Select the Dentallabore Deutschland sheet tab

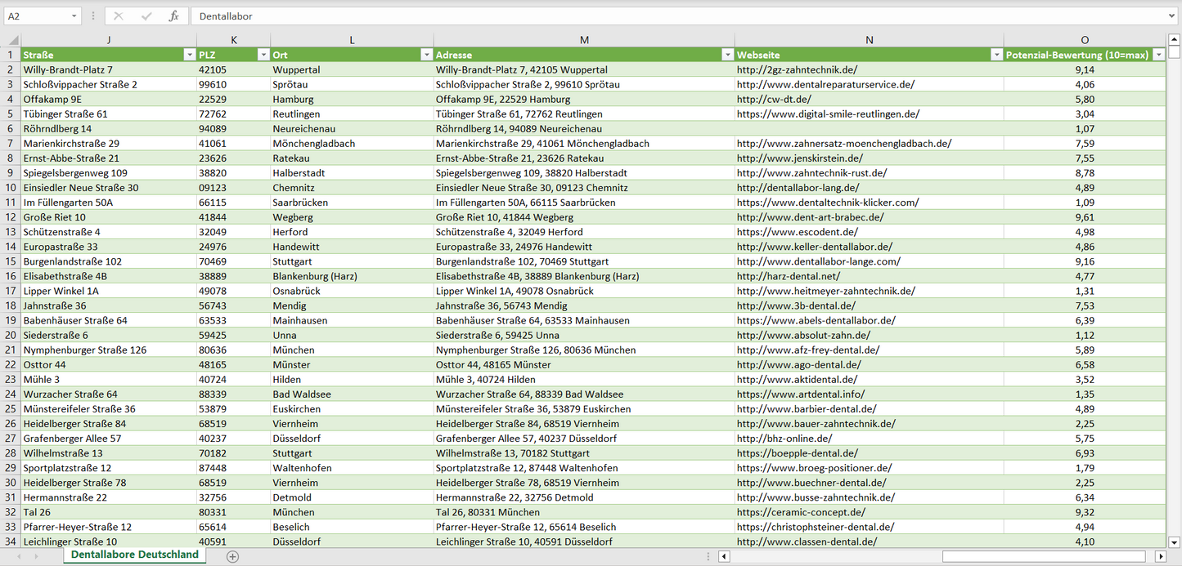pyautogui.click(x=135, y=555)
